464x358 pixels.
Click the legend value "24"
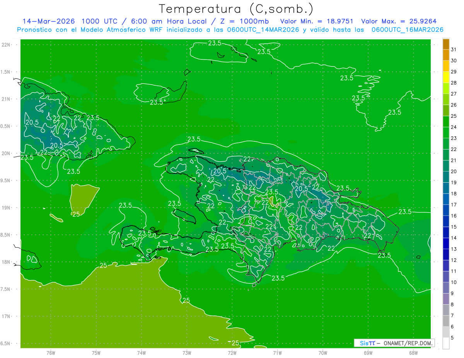coord(454,127)
